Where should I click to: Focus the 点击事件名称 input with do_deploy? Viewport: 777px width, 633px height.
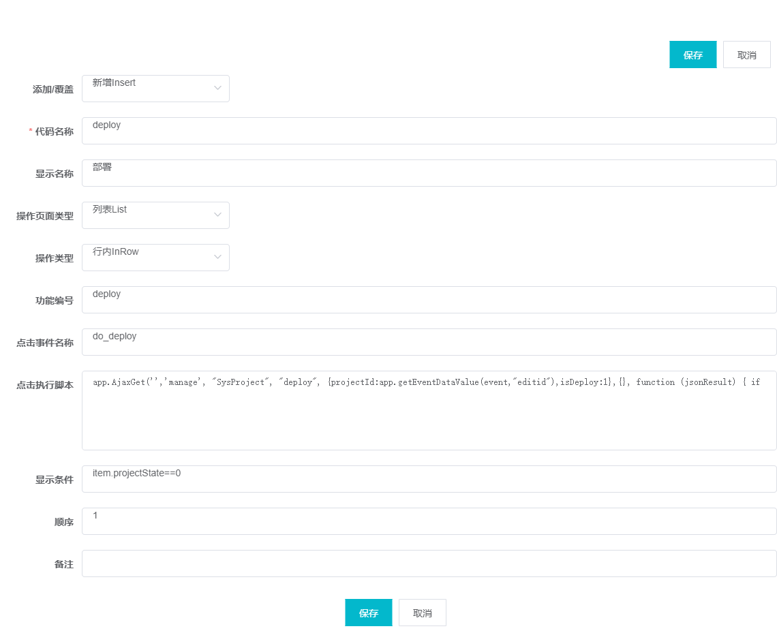click(429, 342)
